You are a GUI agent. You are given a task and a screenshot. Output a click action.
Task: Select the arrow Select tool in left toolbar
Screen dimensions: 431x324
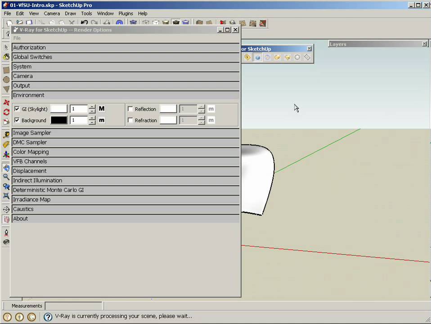[6, 47]
